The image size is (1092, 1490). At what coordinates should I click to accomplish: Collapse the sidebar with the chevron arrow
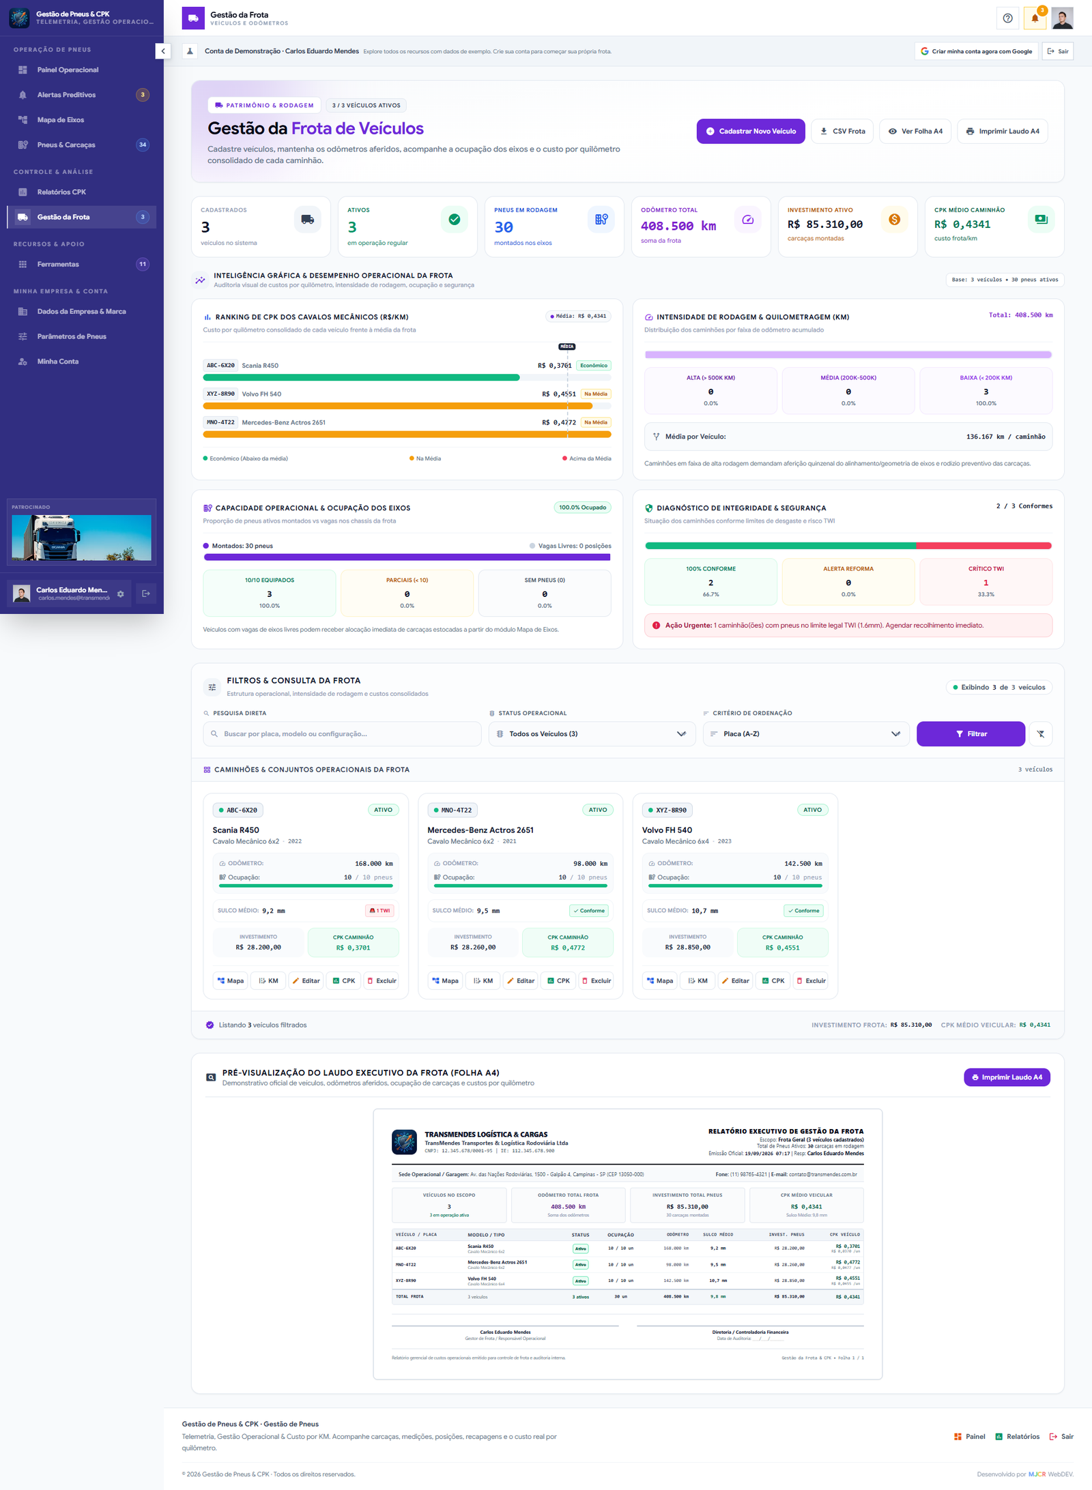coord(163,51)
